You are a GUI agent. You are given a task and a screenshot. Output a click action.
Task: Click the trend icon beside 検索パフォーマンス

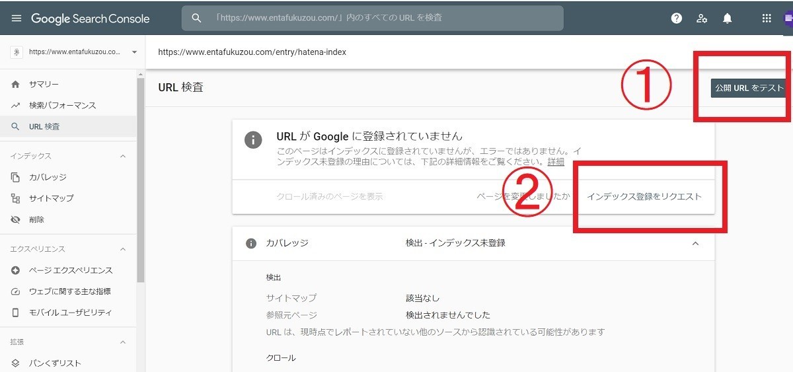click(x=16, y=106)
